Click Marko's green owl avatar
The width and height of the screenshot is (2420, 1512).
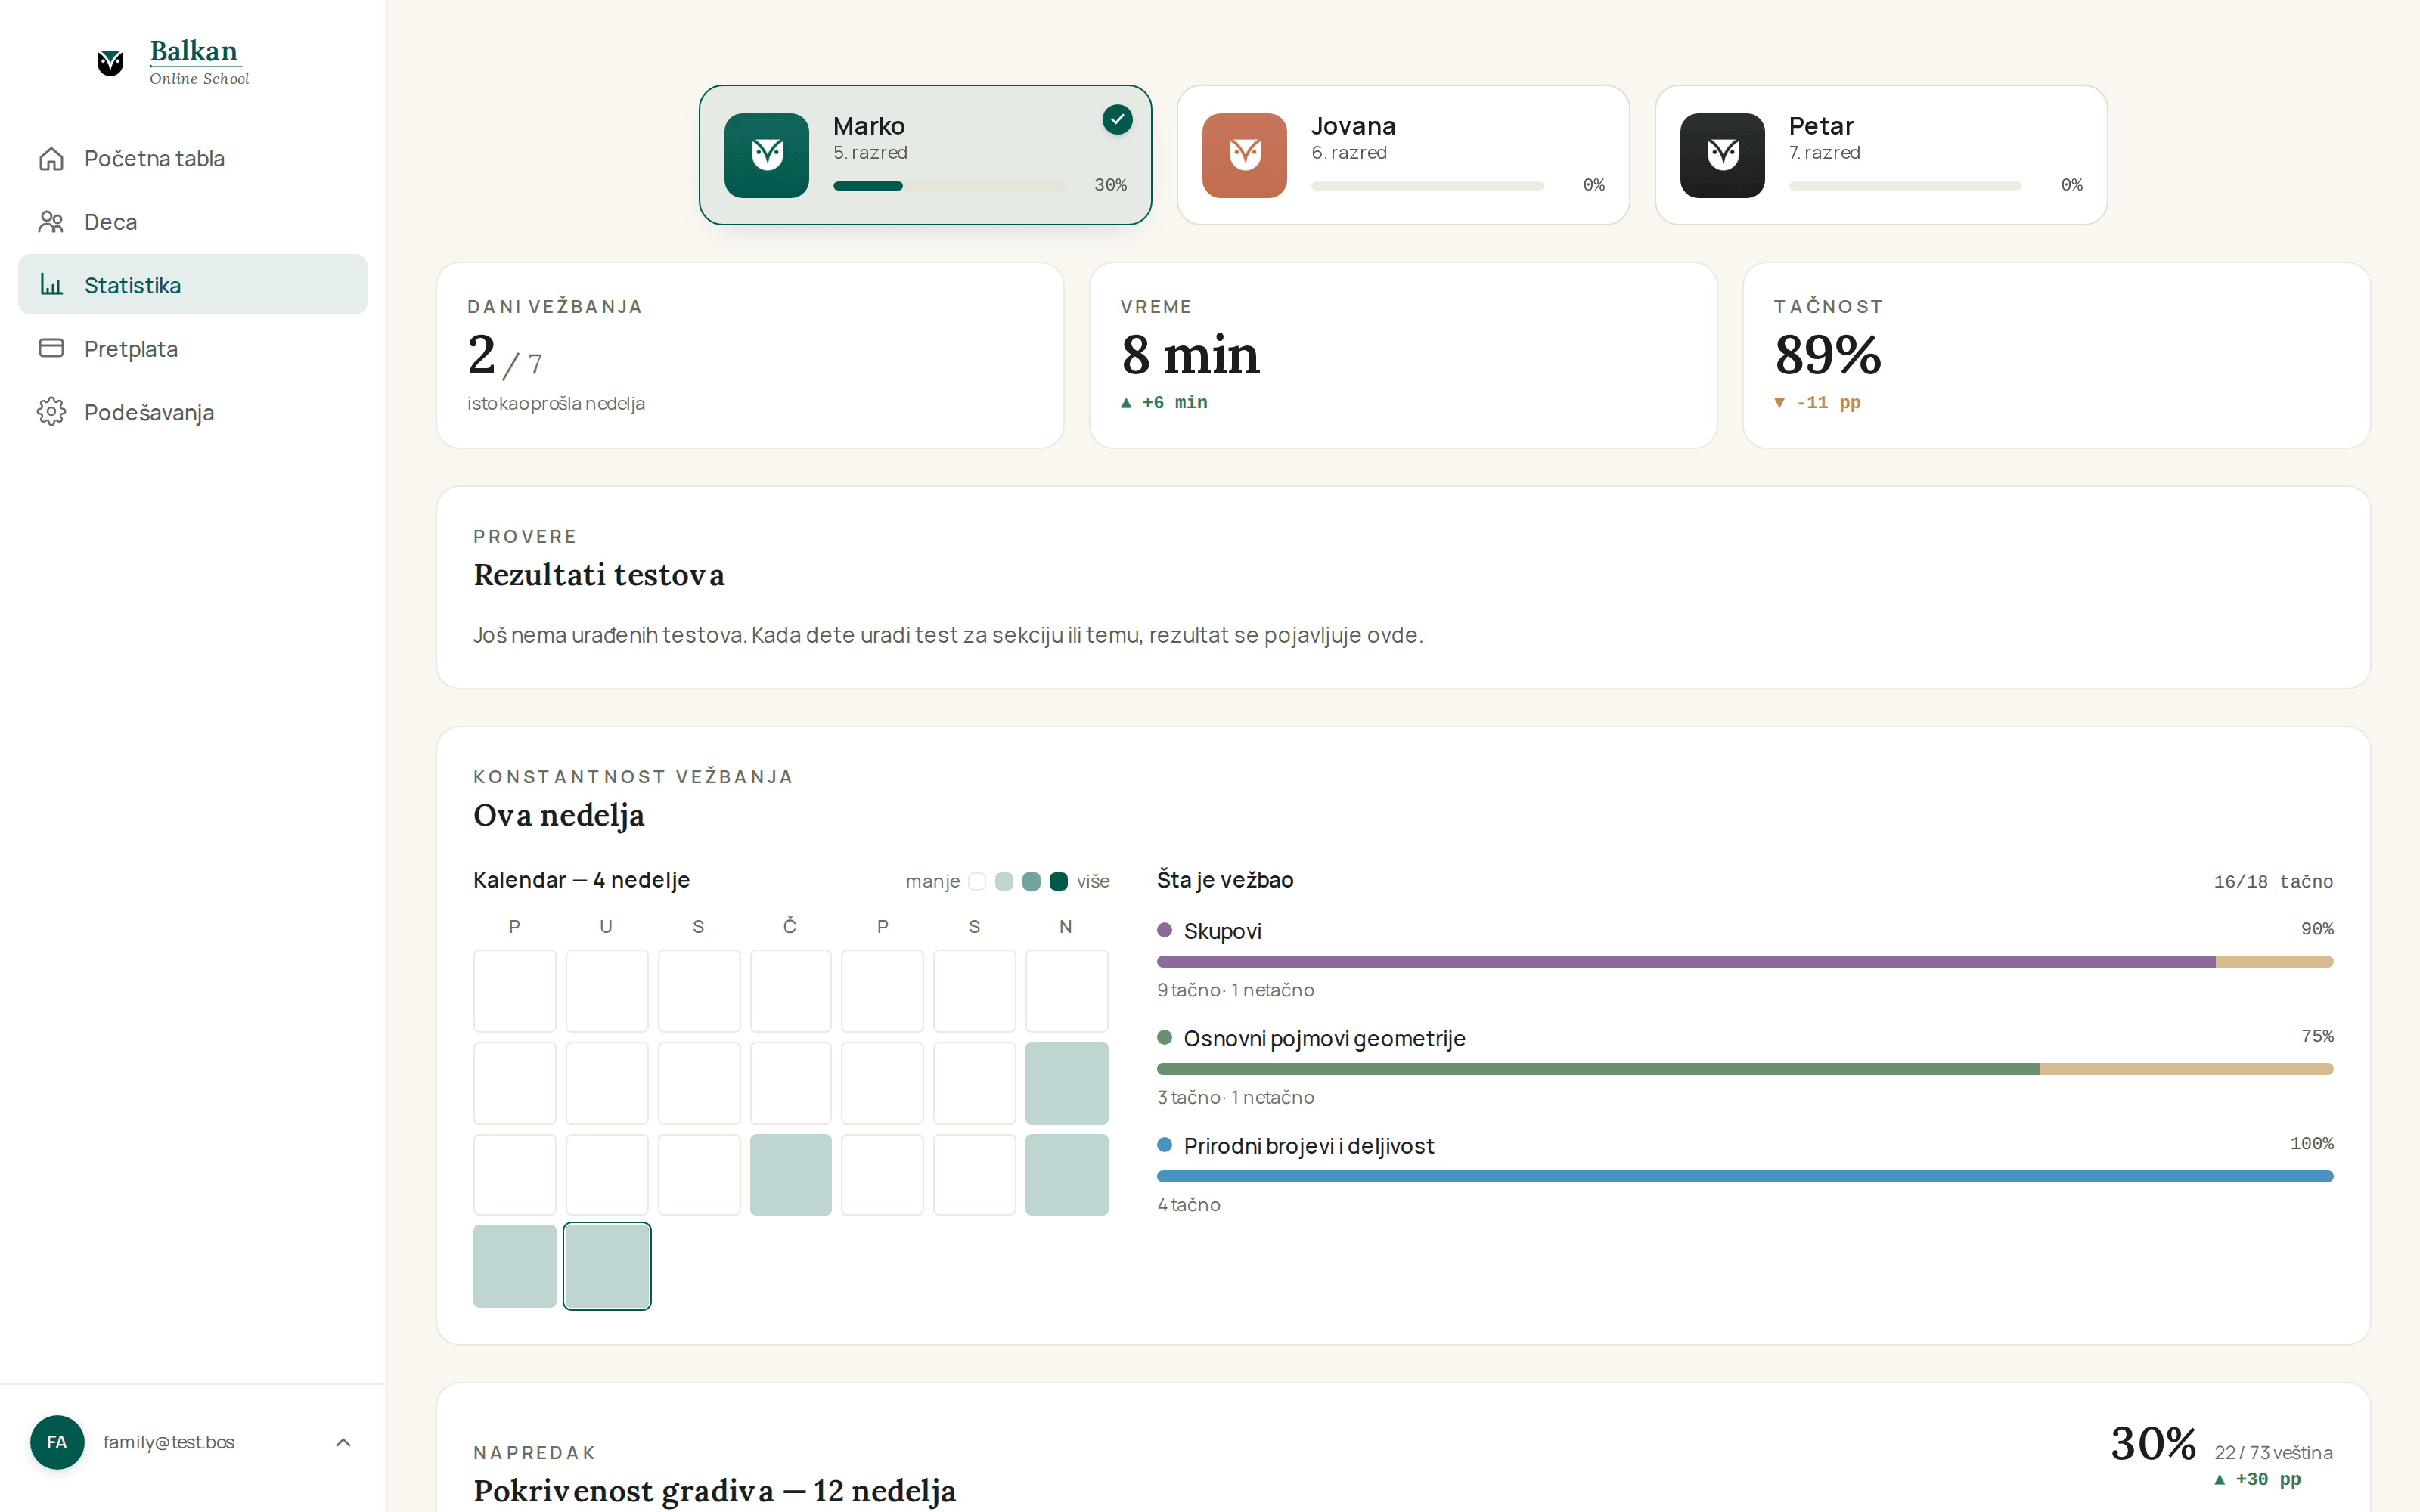coord(766,155)
